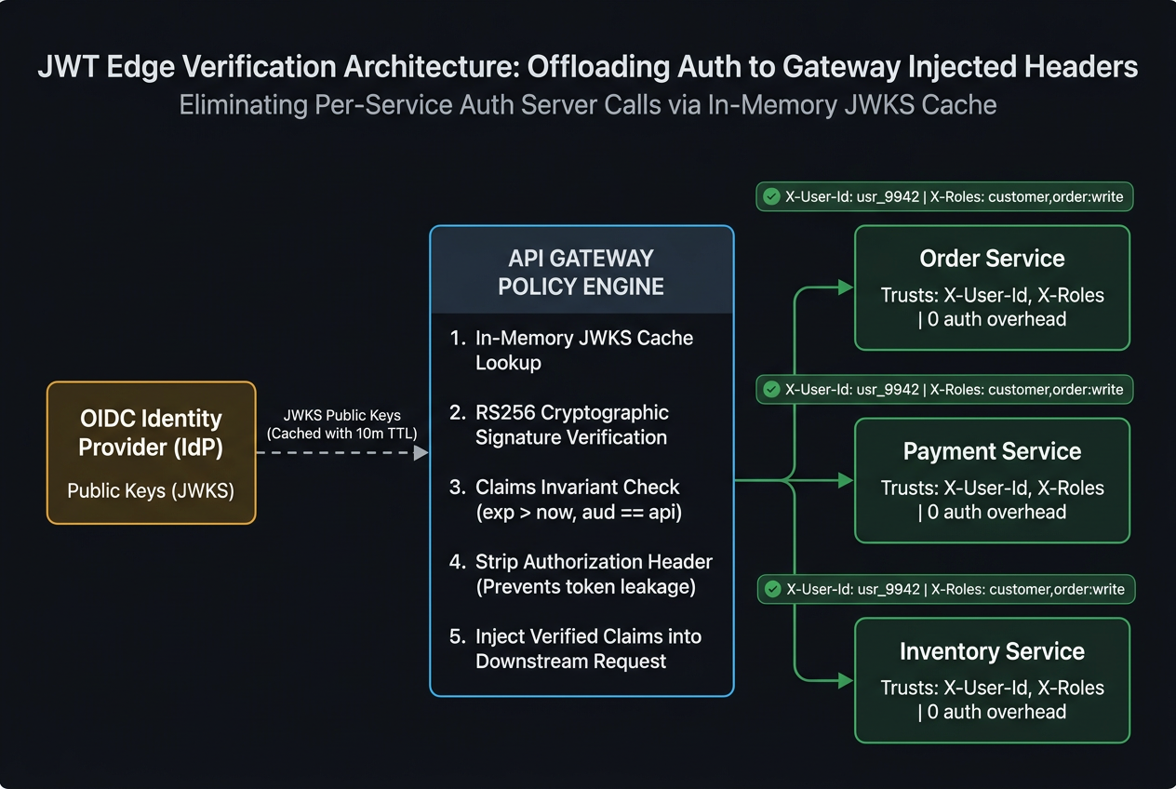
Task: Select the OIDC Identity Provider (IdP) box
Action: [x=152, y=453]
